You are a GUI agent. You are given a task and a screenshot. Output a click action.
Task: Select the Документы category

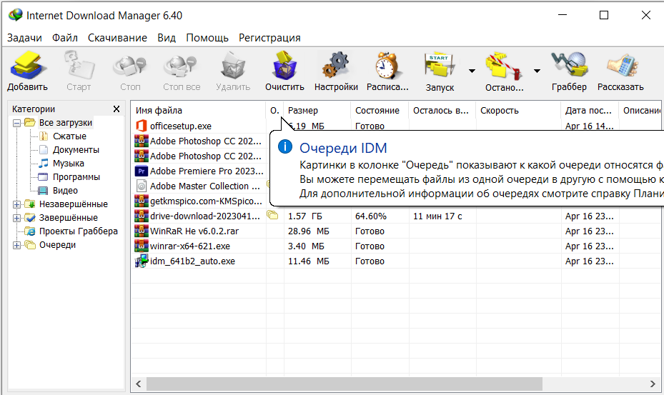click(x=76, y=150)
